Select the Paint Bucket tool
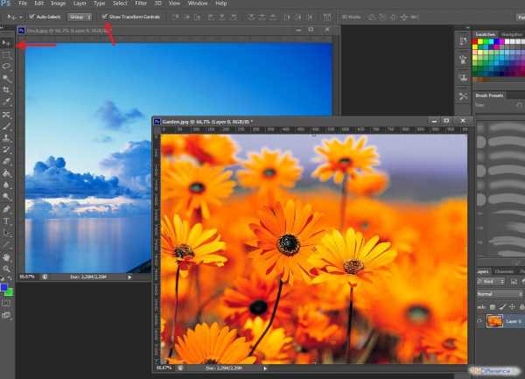This screenshot has height=379, width=525. [6, 173]
